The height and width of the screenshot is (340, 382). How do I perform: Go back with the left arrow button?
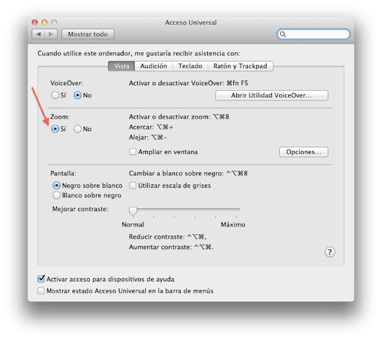click(x=38, y=34)
